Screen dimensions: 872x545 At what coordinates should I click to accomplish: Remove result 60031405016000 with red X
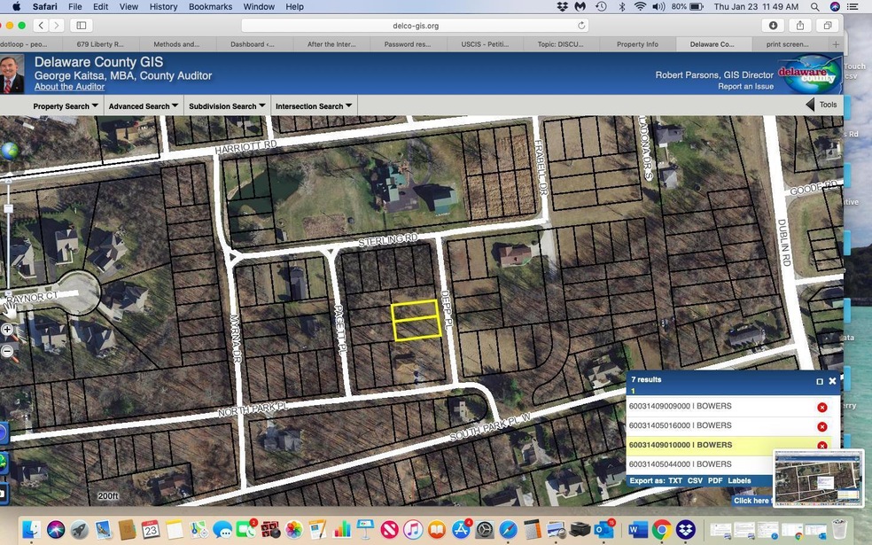click(821, 426)
